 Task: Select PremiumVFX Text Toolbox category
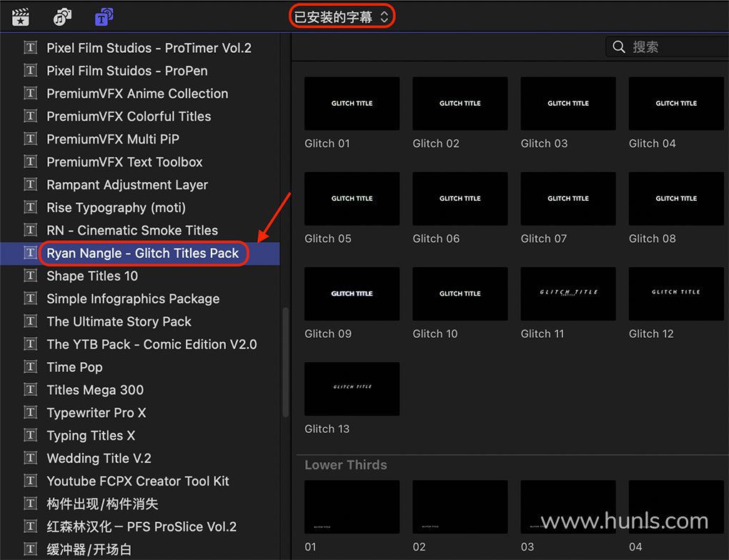tap(124, 161)
